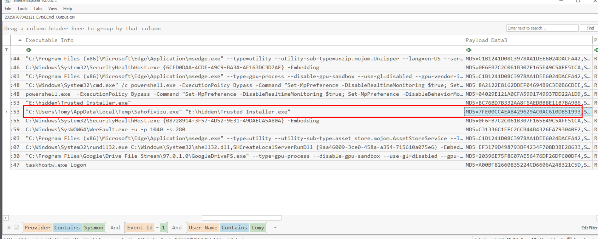Click the horizontal scrollbar thumb
Image resolution: width=598 pixels, height=239 pixels.
click(241, 218)
